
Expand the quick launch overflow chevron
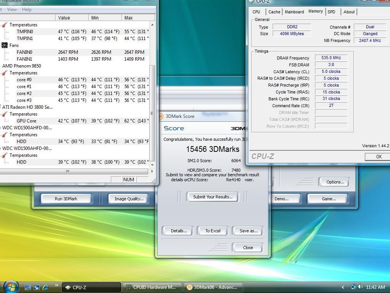(56, 285)
